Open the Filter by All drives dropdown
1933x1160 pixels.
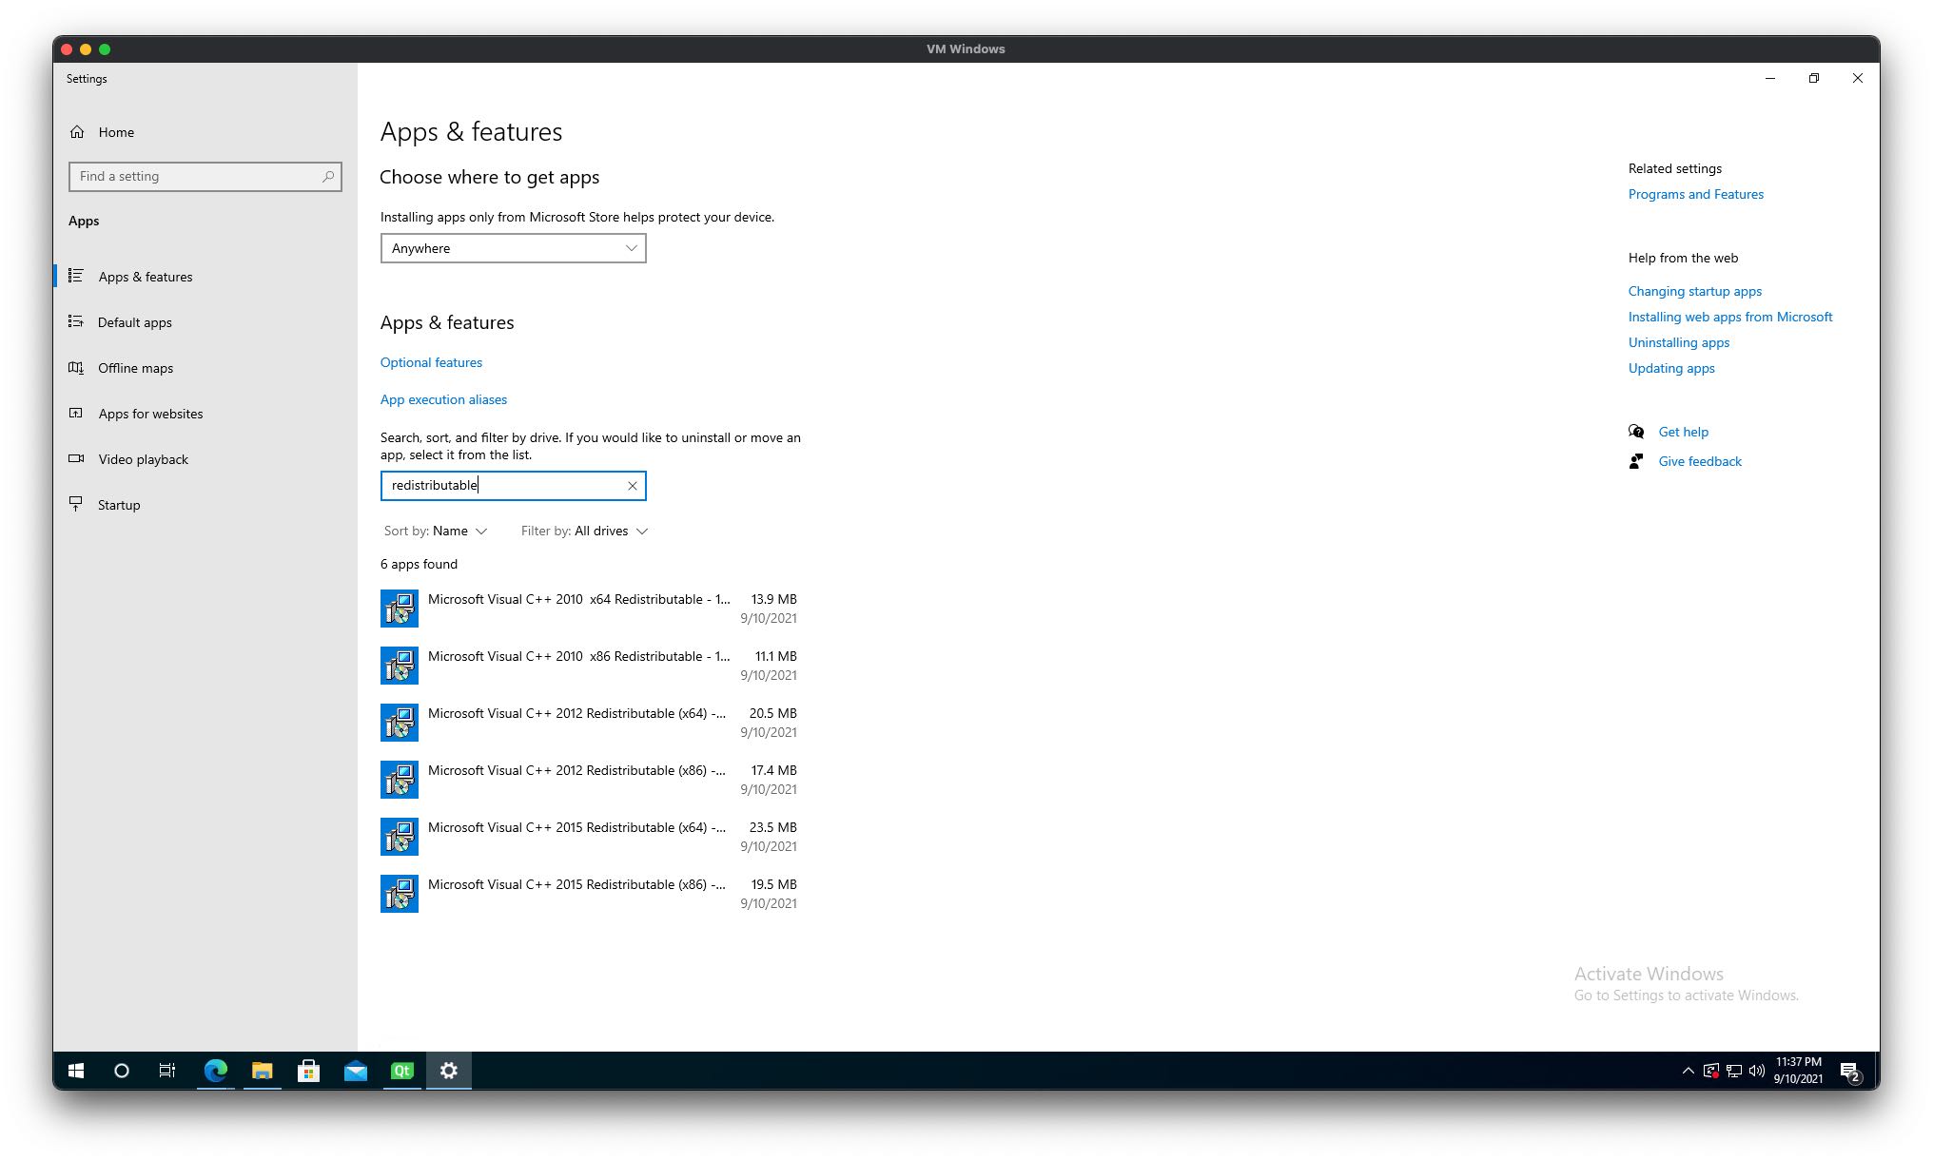(x=584, y=531)
